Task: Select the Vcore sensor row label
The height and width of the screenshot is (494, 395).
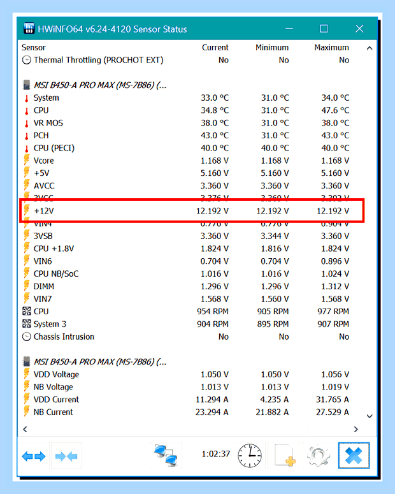Action: pyautogui.click(x=44, y=161)
